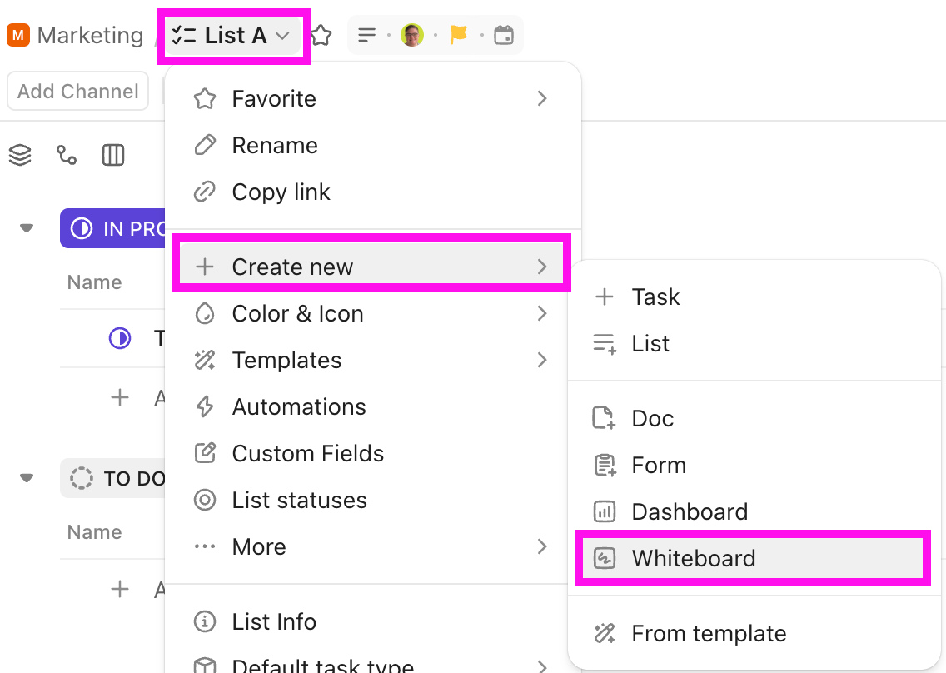
Task: Select Whiteboard from Create new submenu
Action: pos(694,558)
